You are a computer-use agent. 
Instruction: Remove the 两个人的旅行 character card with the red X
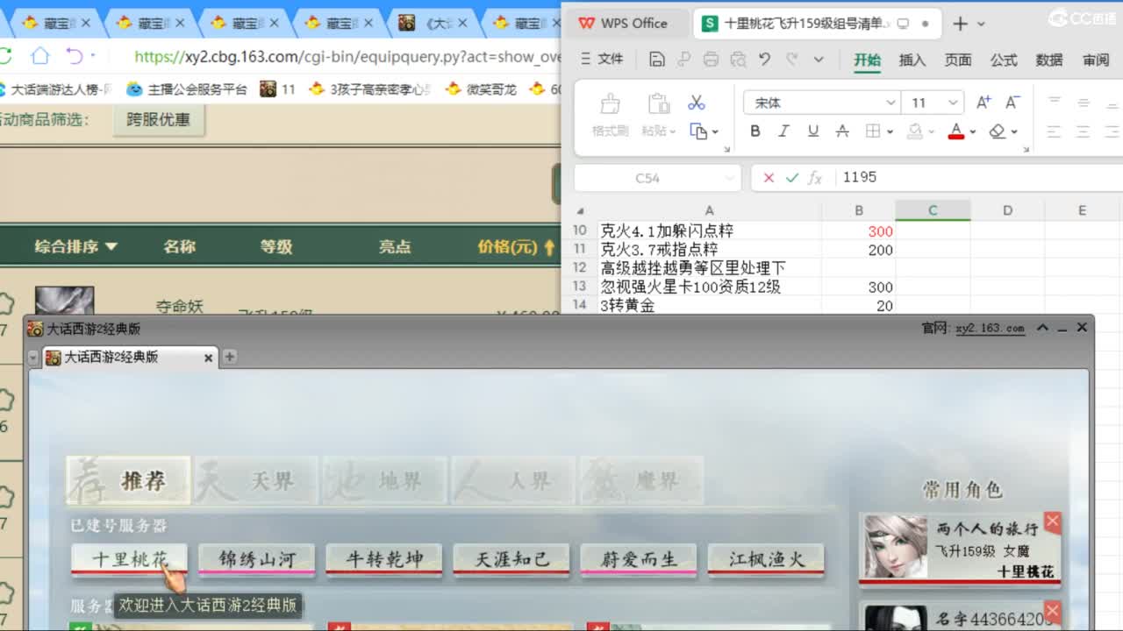pos(1053,522)
